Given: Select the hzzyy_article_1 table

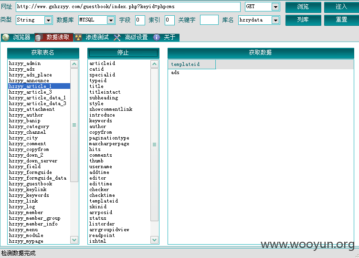Looking at the screenshot, I should (39, 86).
